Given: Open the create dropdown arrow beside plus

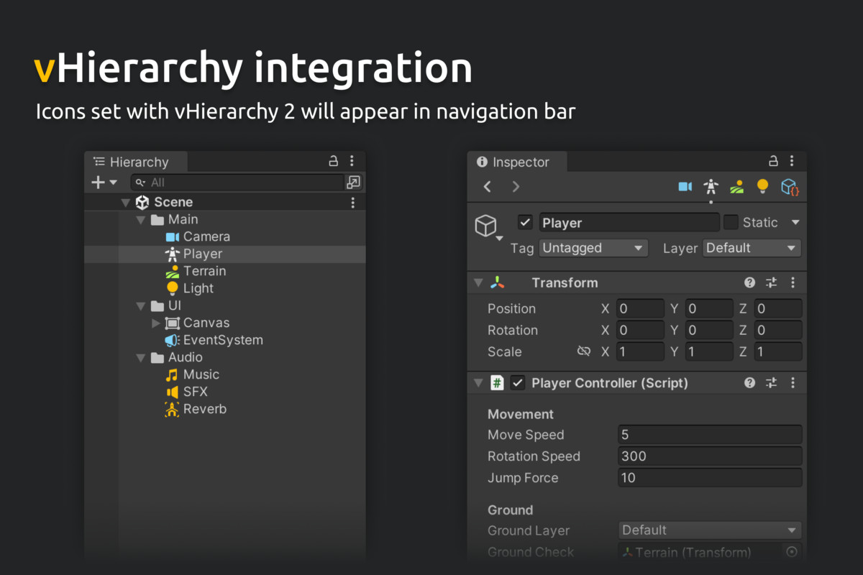Looking at the screenshot, I should [x=114, y=183].
